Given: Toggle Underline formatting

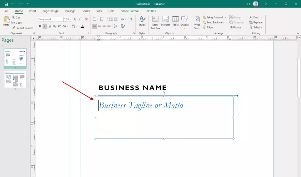Looking at the screenshot, I should click(49, 26).
